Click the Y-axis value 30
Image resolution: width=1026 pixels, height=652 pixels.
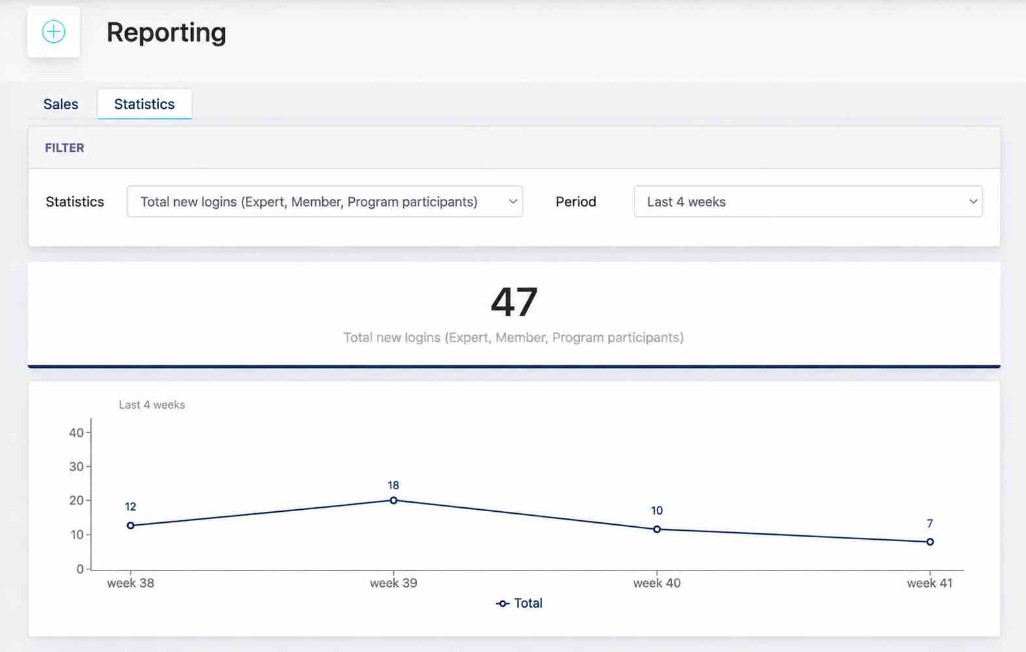76,467
